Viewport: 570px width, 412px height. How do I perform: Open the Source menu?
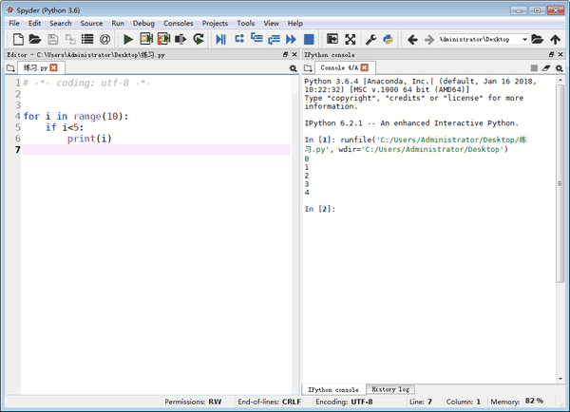[x=91, y=23]
